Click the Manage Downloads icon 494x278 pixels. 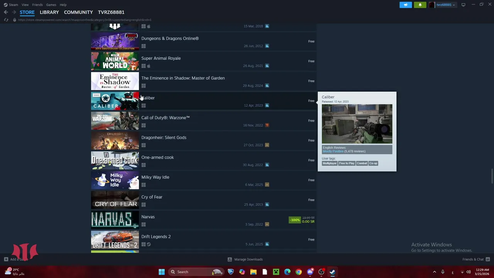coord(230,259)
